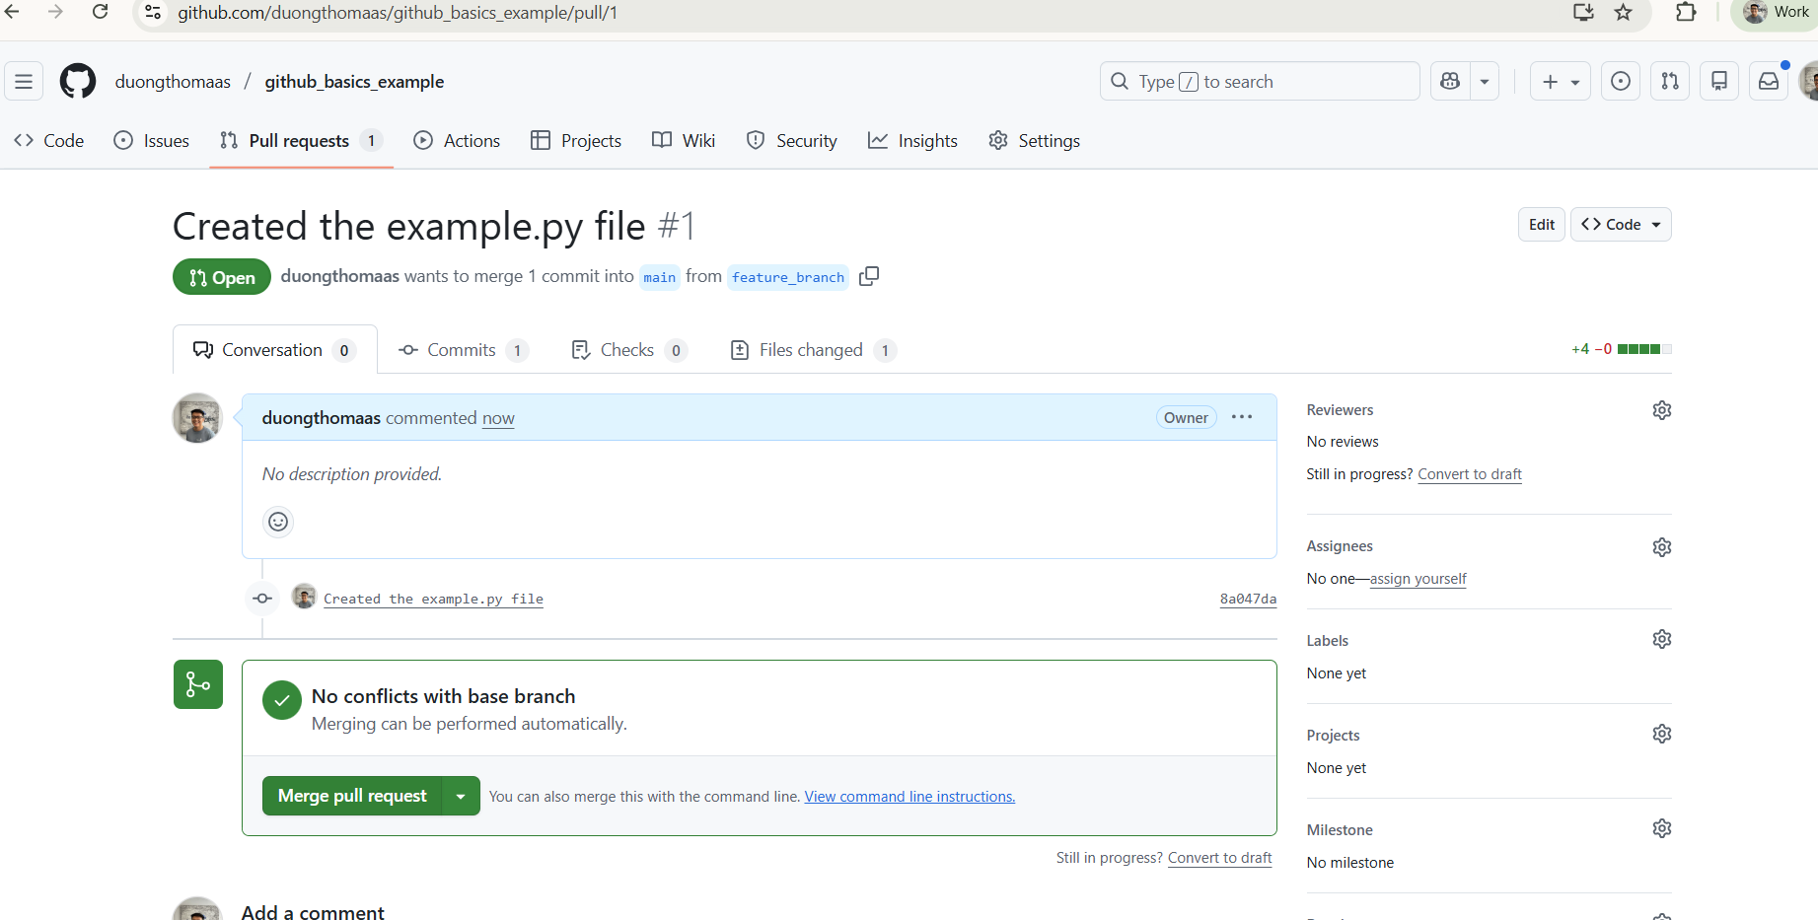Switch to the Files changed tab
Viewport: 1818px width, 920px height.
tap(813, 350)
